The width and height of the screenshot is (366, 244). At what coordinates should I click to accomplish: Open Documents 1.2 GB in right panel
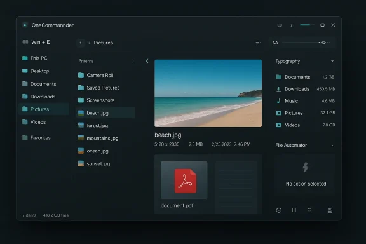(305, 77)
